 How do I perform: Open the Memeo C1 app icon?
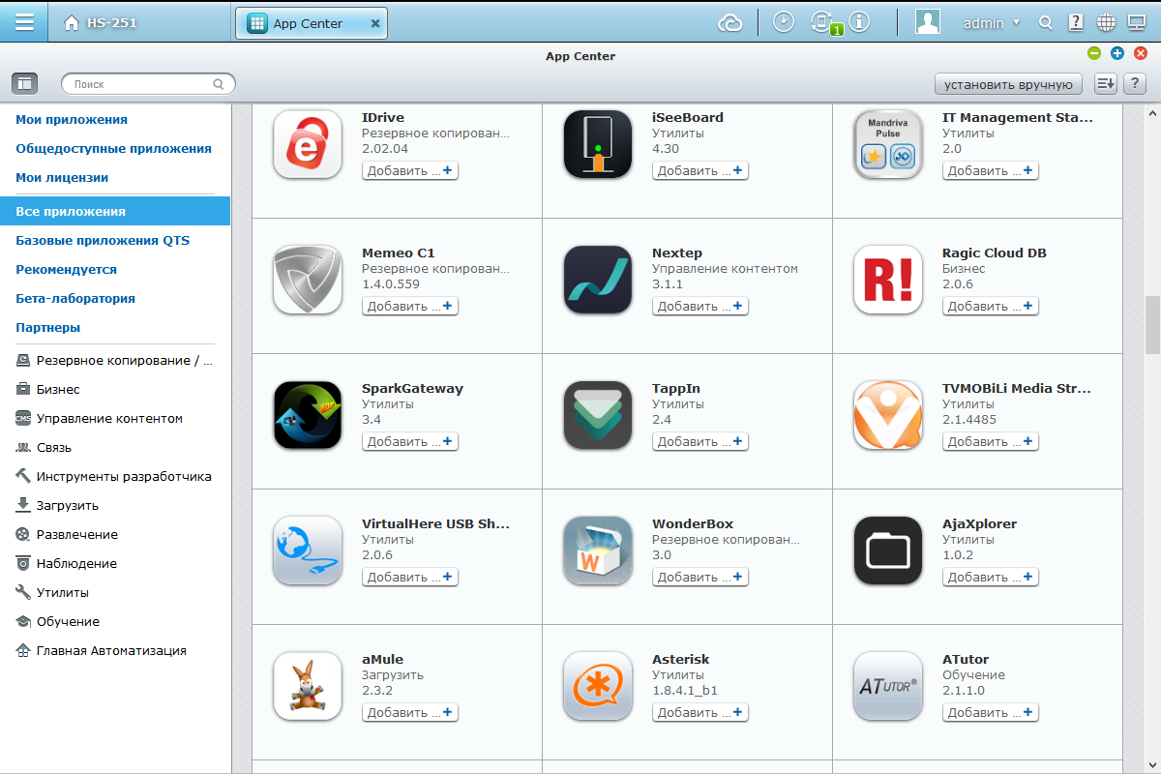(308, 280)
